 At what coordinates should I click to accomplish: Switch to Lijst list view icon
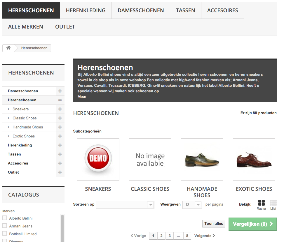point(273,203)
